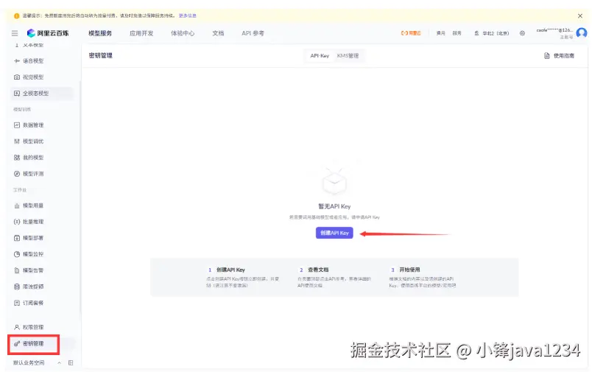The height and width of the screenshot is (372, 592).
Task: Switch to the KMS管理 tab
Action: tap(348, 56)
